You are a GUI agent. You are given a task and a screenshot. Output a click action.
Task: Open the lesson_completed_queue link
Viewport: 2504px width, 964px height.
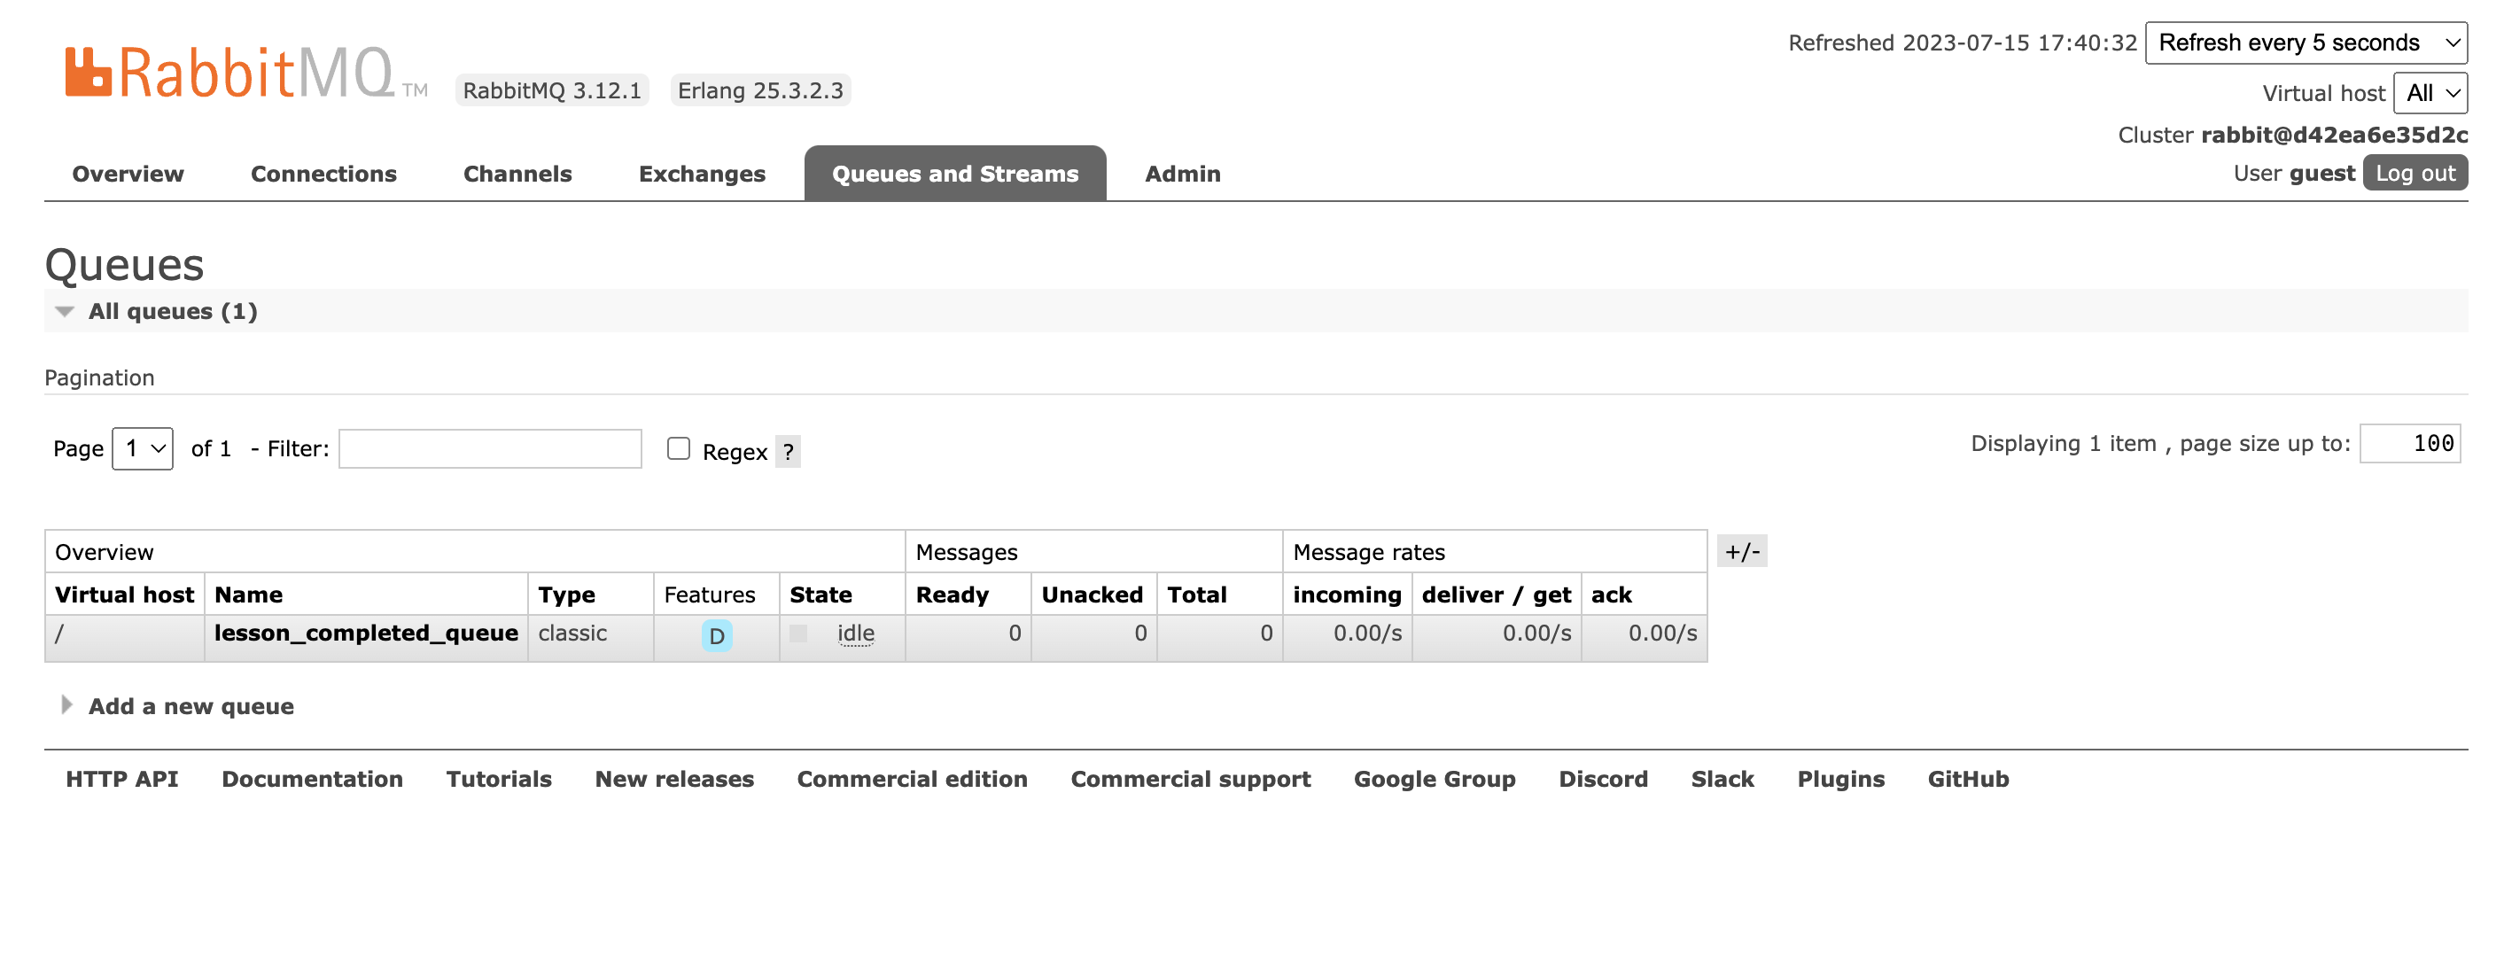pyautogui.click(x=365, y=634)
